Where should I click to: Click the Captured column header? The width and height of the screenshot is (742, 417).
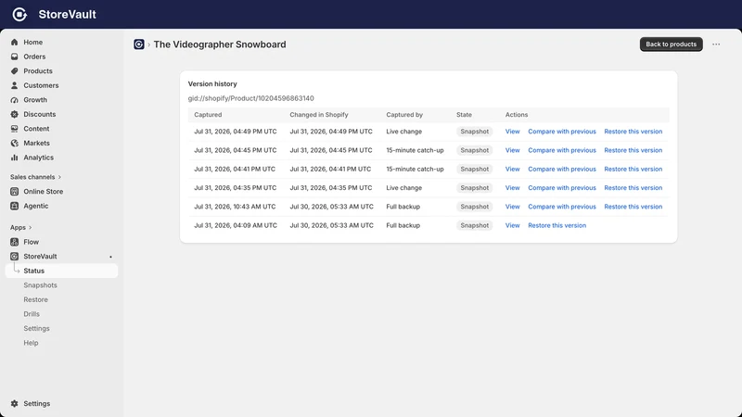tap(208, 115)
